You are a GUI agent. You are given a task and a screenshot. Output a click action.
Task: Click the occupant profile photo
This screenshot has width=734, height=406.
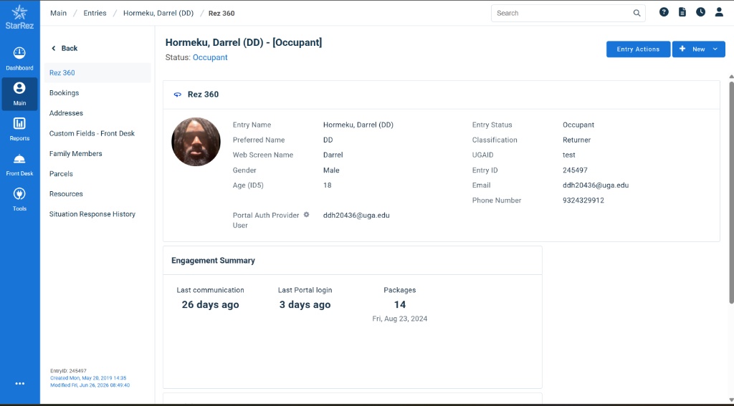coord(196,142)
